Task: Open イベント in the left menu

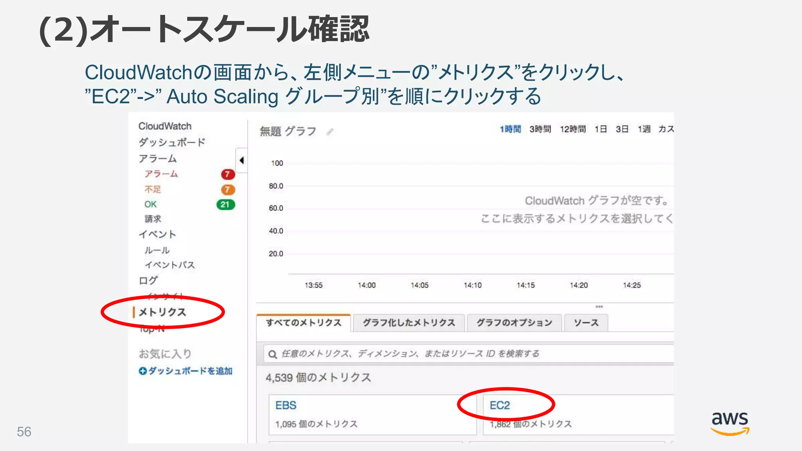Action: 157,234
